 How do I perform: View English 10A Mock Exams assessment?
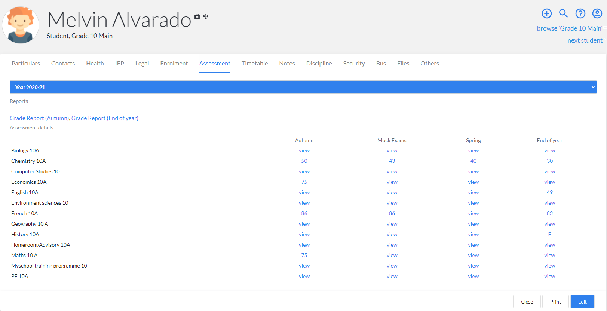click(x=392, y=192)
